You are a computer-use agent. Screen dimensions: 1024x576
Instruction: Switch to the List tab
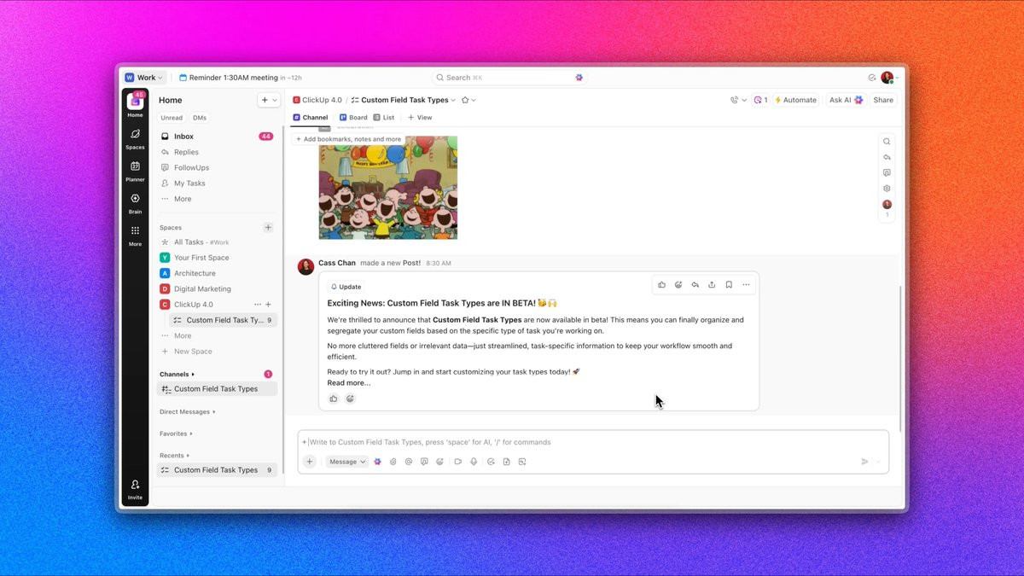(x=384, y=118)
